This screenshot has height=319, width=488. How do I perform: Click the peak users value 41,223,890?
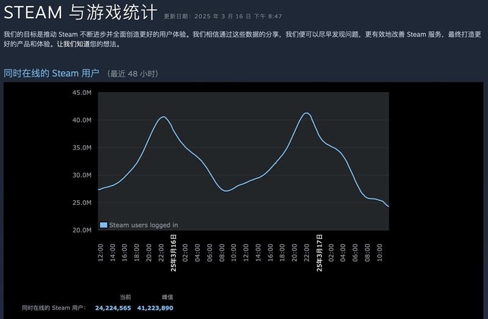(x=155, y=308)
